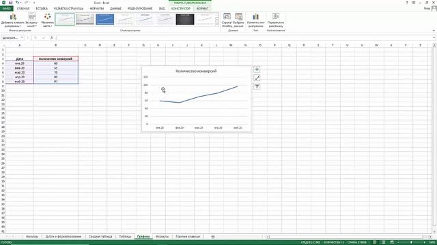Open Select Data (Выбрать данные) dialog
Viewport: 437px width, 245px height.
[x=238, y=20]
